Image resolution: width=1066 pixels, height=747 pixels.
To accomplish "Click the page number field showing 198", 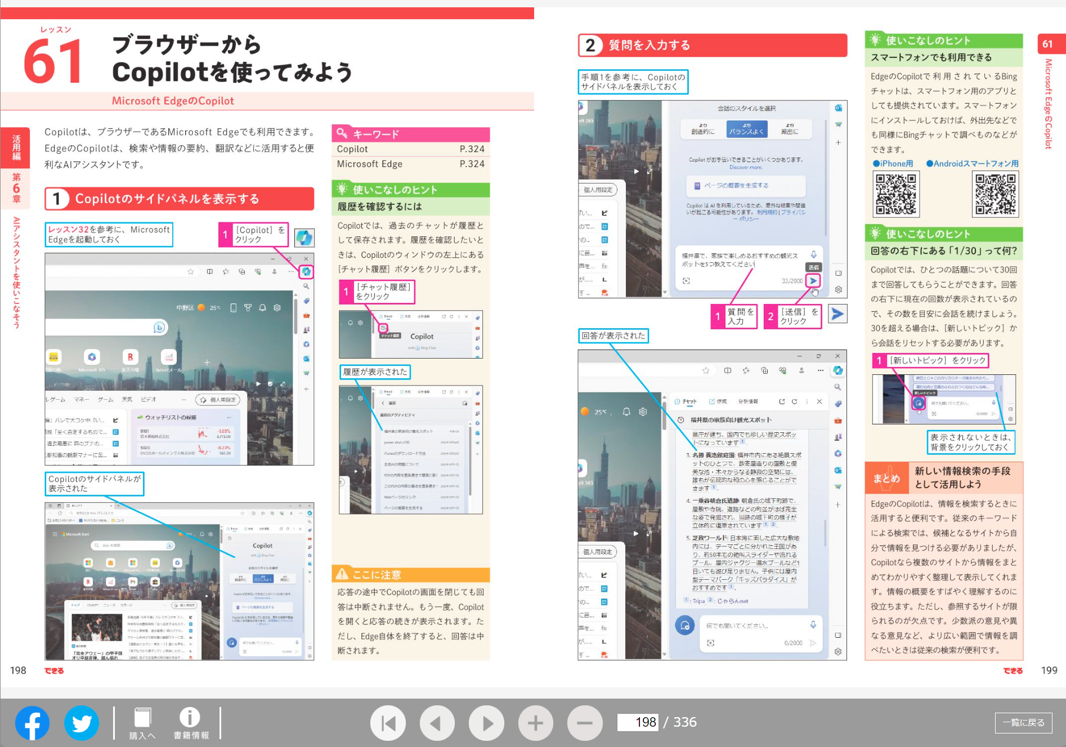I will [638, 722].
